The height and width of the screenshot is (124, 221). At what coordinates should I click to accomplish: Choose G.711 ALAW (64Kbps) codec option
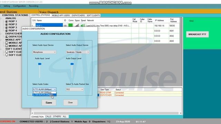coord(45,93)
